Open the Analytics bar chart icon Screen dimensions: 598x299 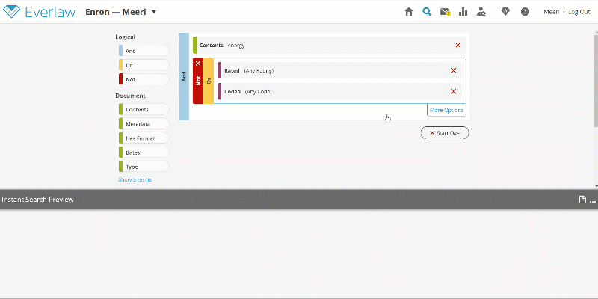tap(463, 12)
